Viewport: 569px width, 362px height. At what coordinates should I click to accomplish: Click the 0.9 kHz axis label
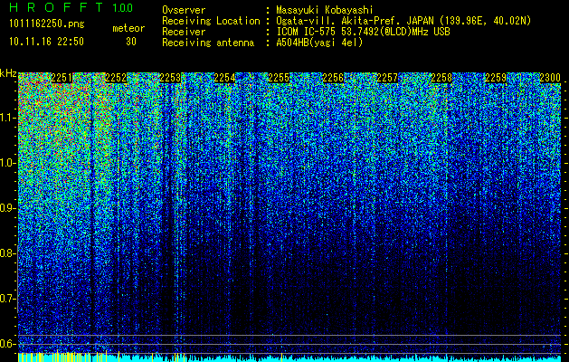point(8,208)
